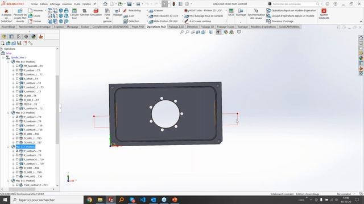Toggle checkbox for D_drill2 ...T18
Image resolution: width=364 pixels, height=204 pixels.
tap(17, 168)
